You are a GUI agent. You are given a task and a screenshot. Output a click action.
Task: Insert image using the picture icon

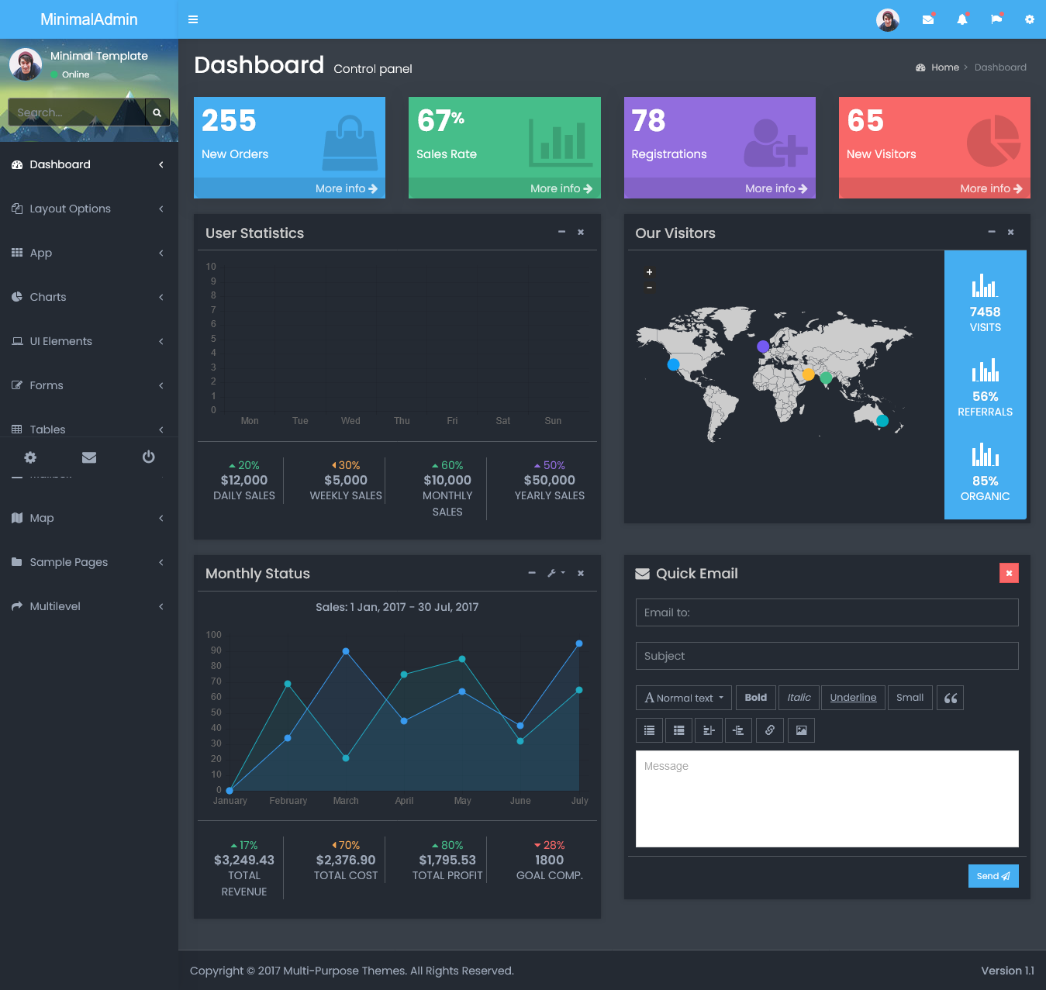[x=801, y=730]
